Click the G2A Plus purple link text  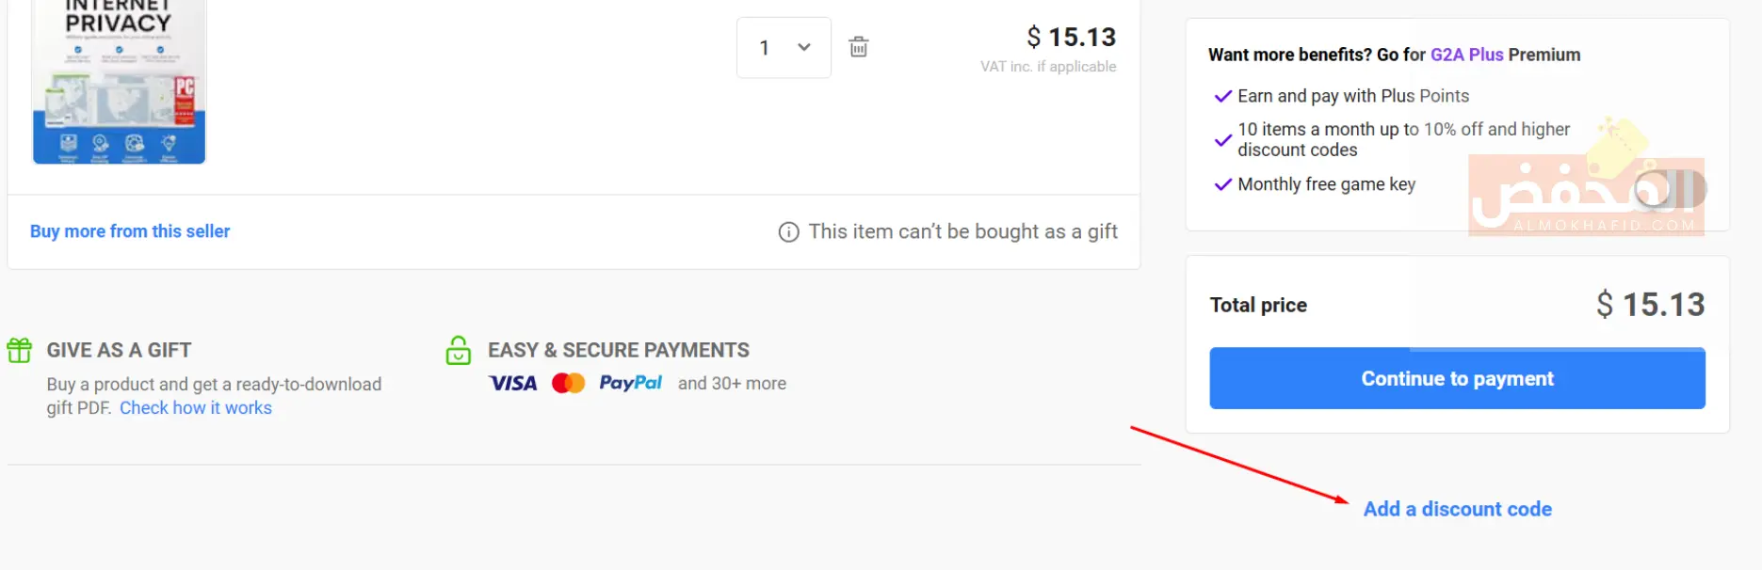(x=1466, y=55)
